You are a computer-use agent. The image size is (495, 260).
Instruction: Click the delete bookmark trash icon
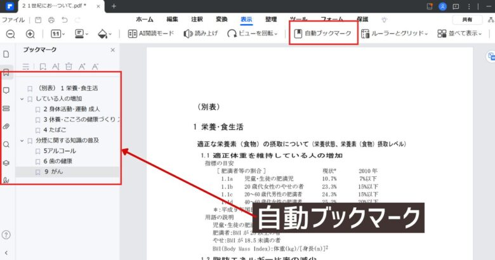pyautogui.click(x=69, y=67)
